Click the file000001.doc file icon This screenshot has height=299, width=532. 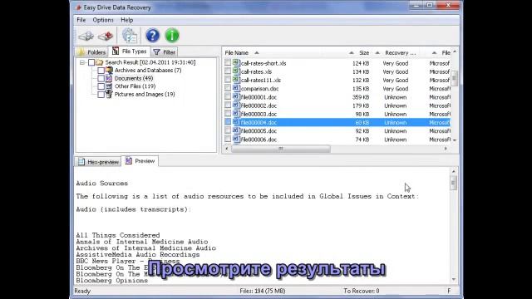pos(236,96)
